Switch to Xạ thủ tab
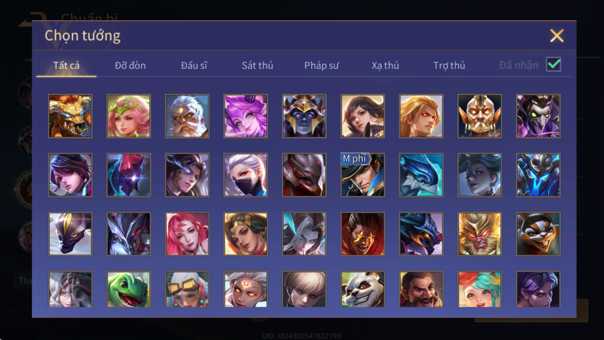The width and height of the screenshot is (604, 340). (385, 65)
